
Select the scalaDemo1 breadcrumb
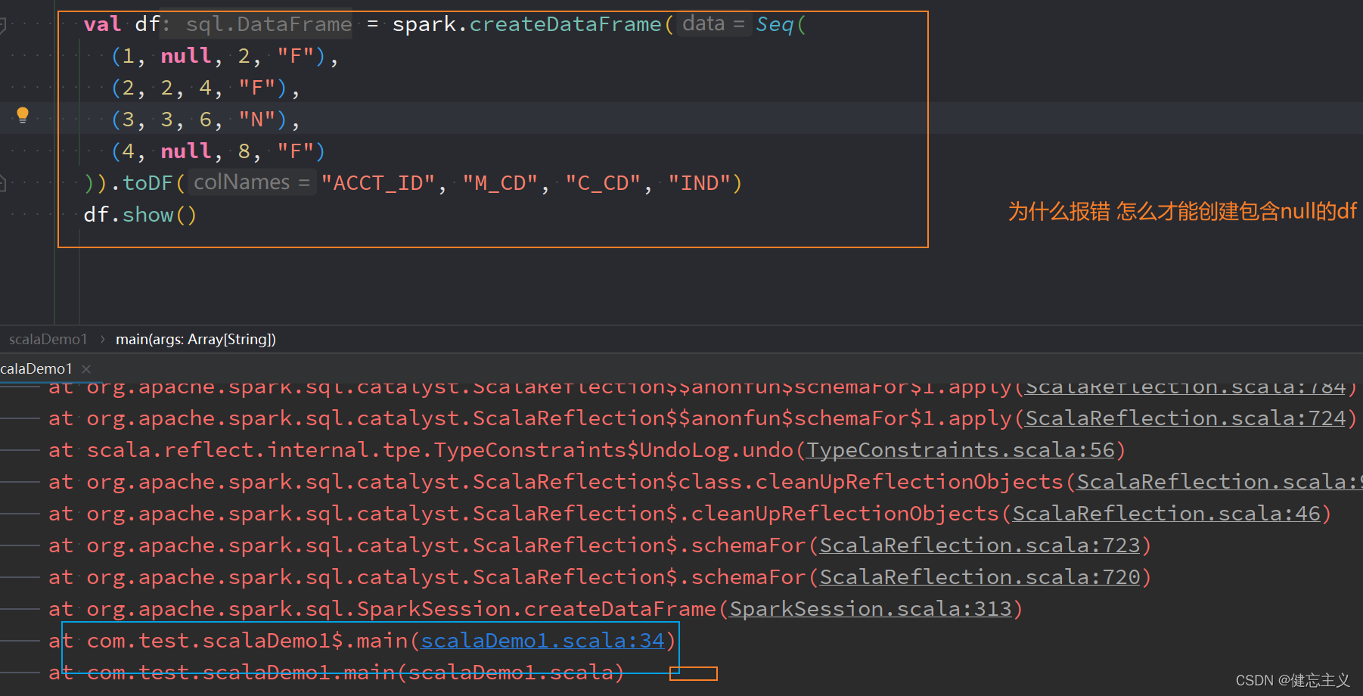click(48, 339)
